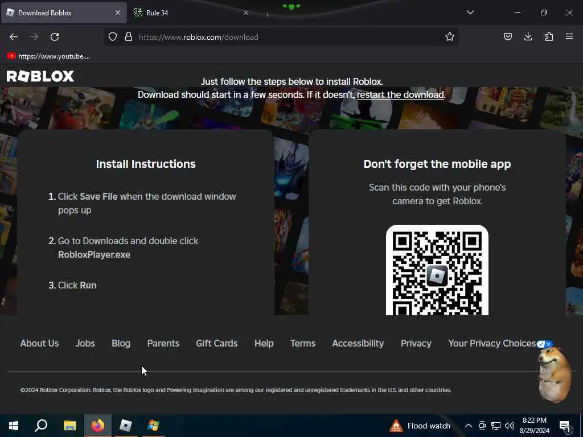Bookmark this page with the star icon

[x=450, y=37]
